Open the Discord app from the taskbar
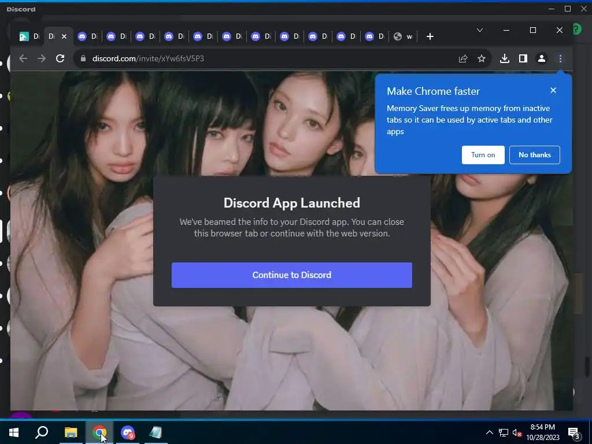This screenshot has width=592, height=444. 128,432
